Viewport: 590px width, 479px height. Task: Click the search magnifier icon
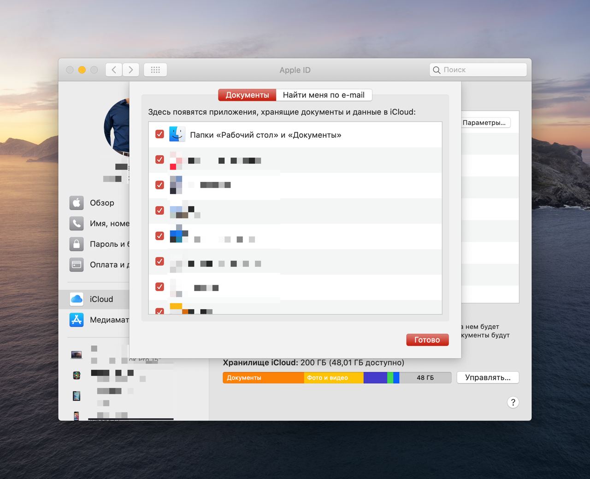(x=437, y=70)
